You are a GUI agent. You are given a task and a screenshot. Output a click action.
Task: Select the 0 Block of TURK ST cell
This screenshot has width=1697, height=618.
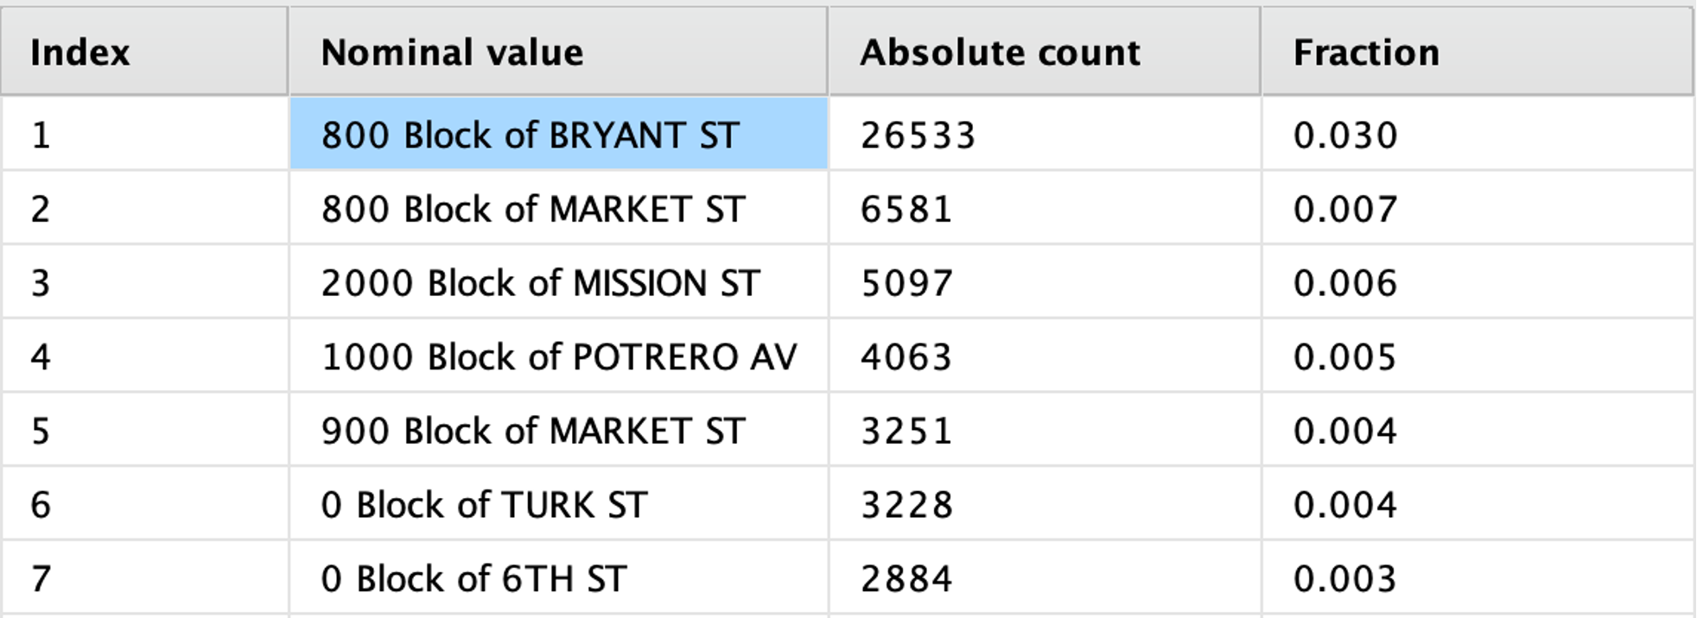558,504
